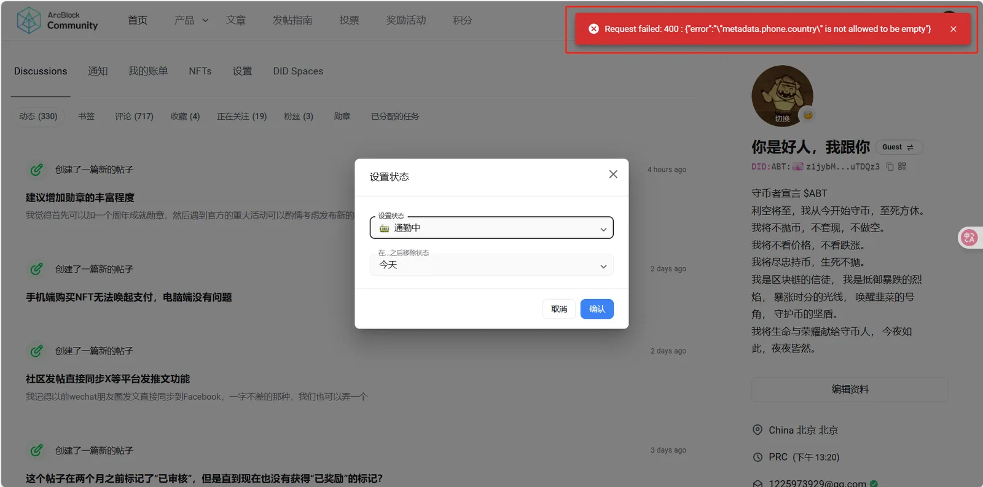Switch to the 我的账单 tab
The image size is (983, 487).
tap(148, 71)
